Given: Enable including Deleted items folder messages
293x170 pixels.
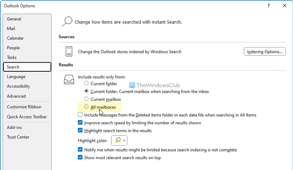Looking at the screenshot, I should click(80, 115).
